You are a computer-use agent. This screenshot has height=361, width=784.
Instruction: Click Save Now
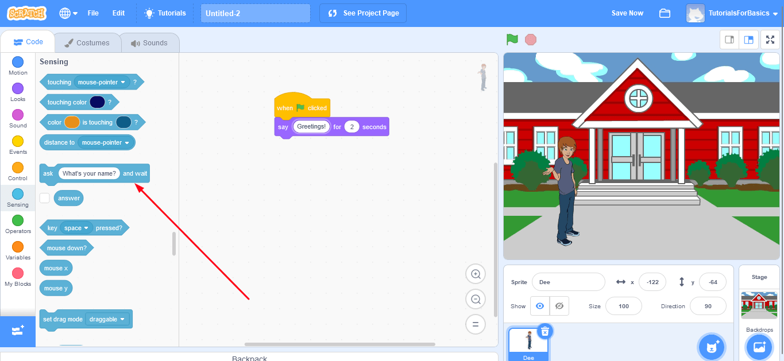pos(627,13)
